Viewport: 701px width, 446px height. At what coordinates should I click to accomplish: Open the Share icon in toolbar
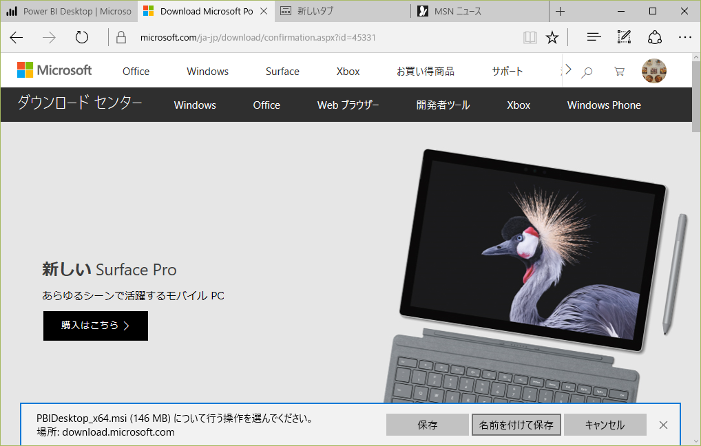click(654, 38)
